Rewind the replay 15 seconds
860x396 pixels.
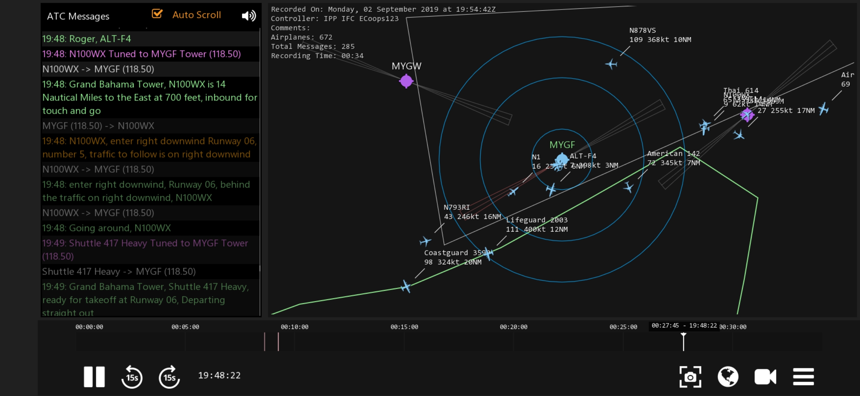point(132,377)
